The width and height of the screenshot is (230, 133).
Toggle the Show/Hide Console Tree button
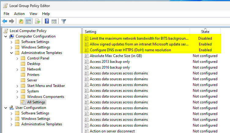point(28,21)
